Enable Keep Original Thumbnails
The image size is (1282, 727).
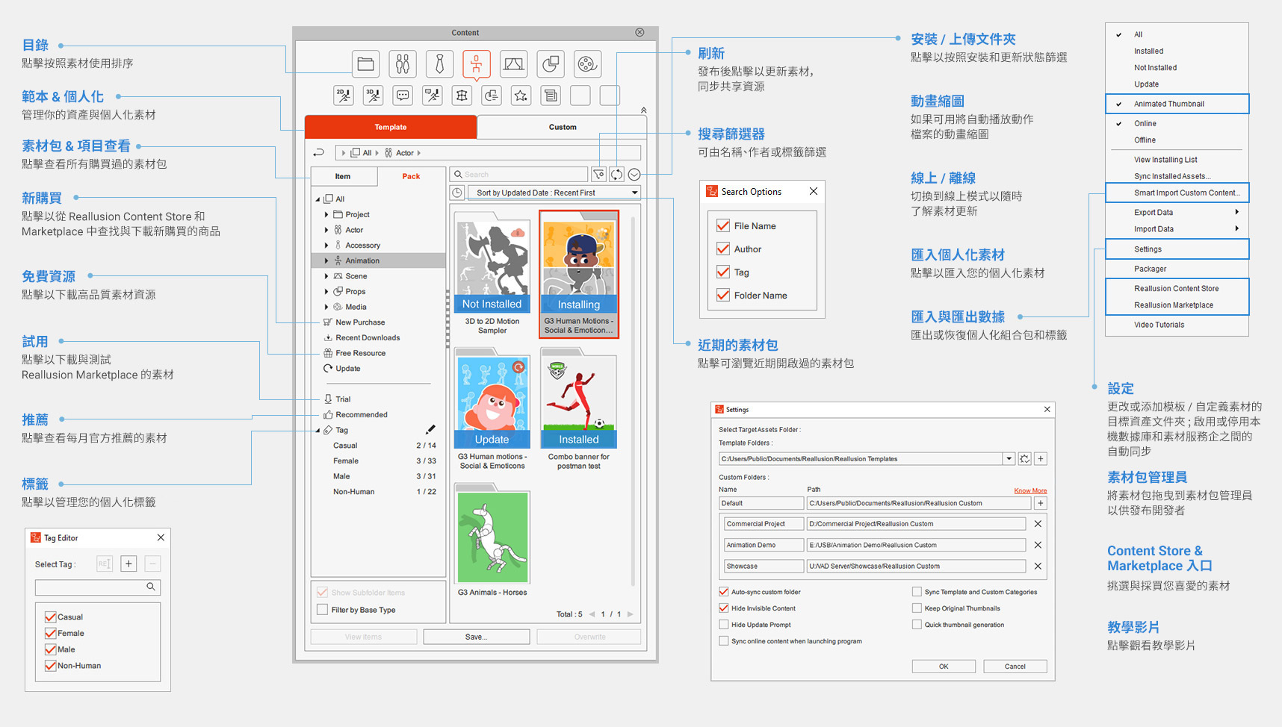pyautogui.click(x=917, y=608)
